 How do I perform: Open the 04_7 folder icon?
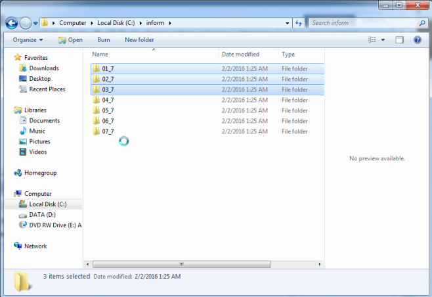point(96,101)
